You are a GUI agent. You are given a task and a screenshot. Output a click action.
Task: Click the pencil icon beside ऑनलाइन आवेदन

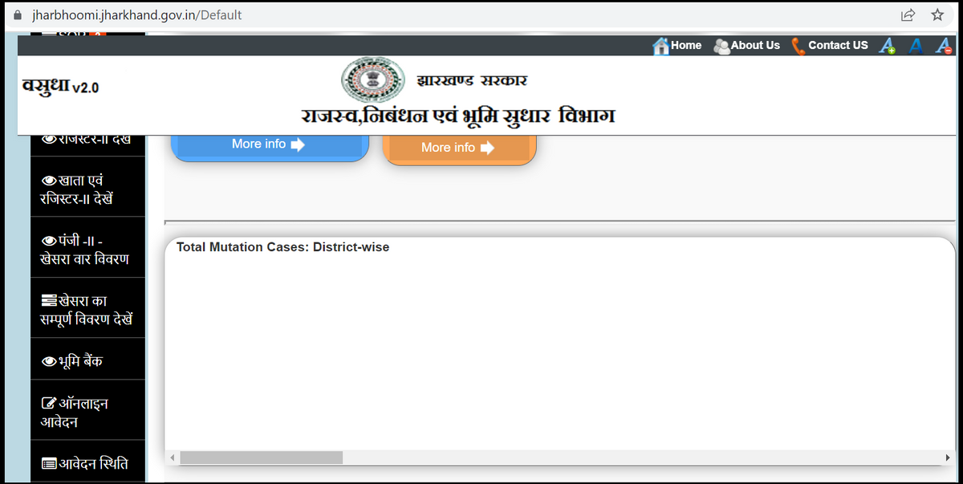click(48, 402)
